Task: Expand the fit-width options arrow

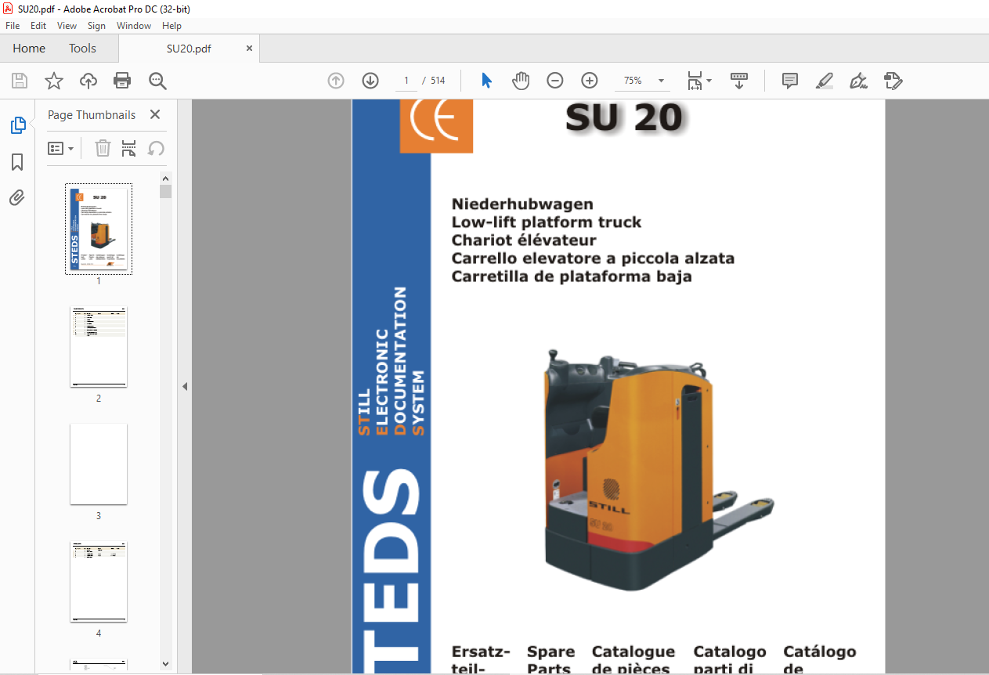Action: pyautogui.click(x=709, y=81)
